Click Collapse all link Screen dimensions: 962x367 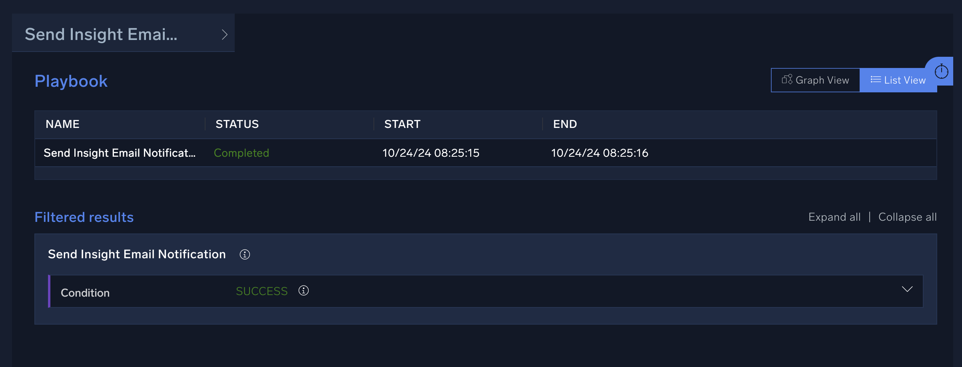(907, 217)
